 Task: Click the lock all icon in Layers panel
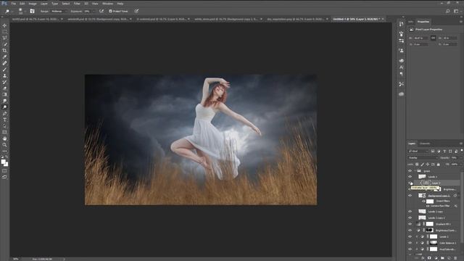pyautogui.click(x=438, y=165)
